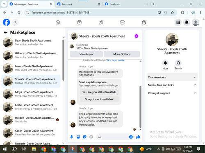The height and width of the screenshot is (153, 205).
Task: Open the Facebook menu grid icon
Action: [178, 22]
